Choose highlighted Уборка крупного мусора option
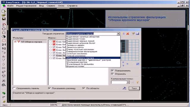 93,58
